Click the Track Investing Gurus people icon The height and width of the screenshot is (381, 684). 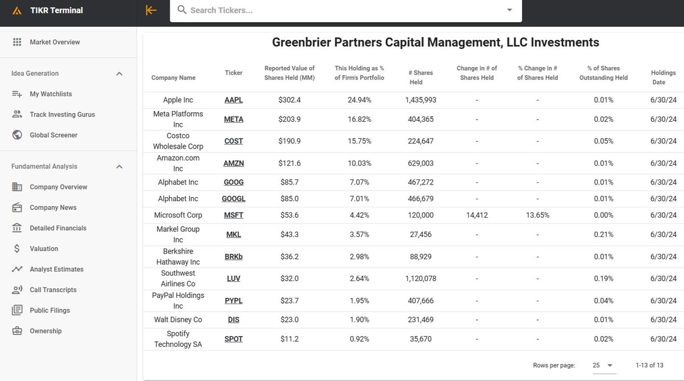17,114
